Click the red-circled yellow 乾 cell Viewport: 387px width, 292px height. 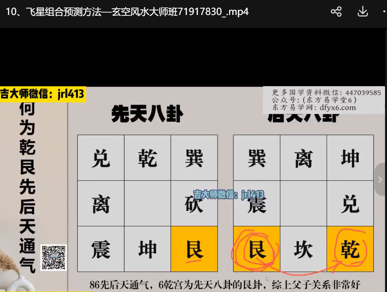pos(350,249)
